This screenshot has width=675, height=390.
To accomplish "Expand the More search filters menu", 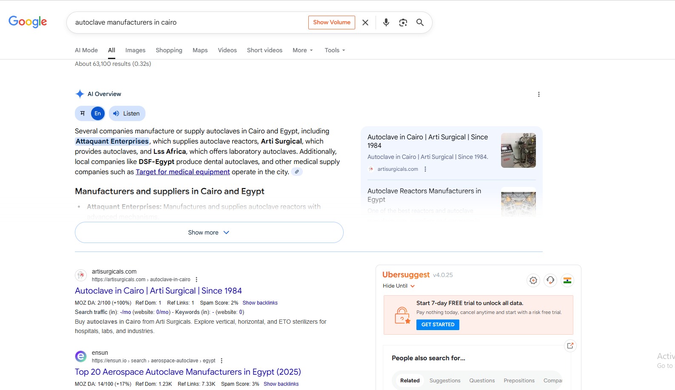I will click(x=303, y=50).
